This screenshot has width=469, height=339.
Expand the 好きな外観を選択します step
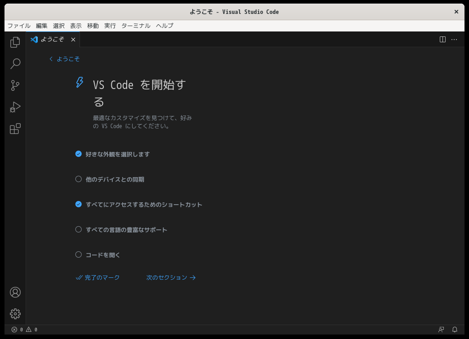click(x=118, y=154)
